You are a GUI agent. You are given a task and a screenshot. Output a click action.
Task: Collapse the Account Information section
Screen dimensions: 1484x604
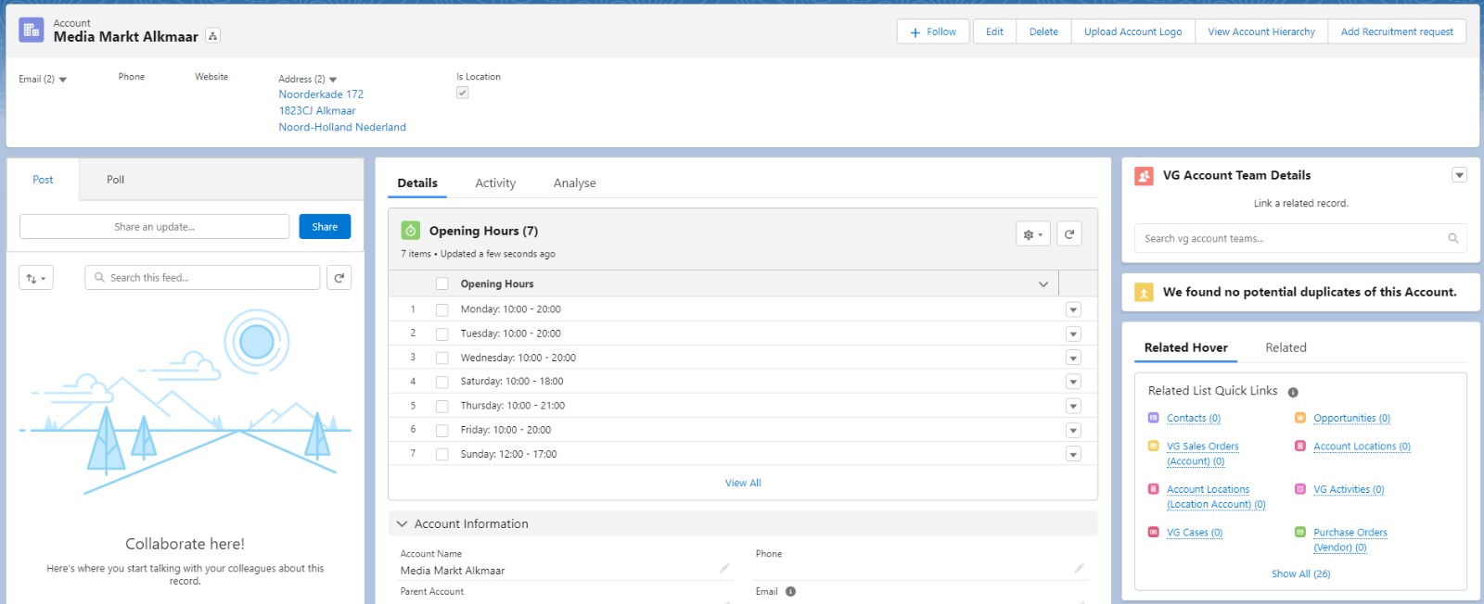[x=403, y=523]
